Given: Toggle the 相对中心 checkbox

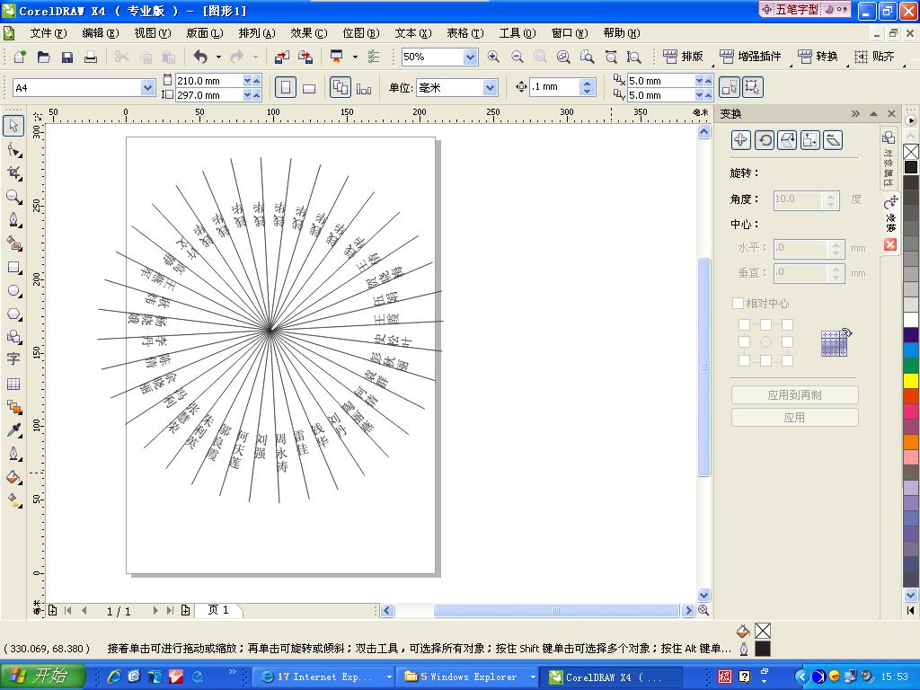Looking at the screenshot, I should coord(738,304).
